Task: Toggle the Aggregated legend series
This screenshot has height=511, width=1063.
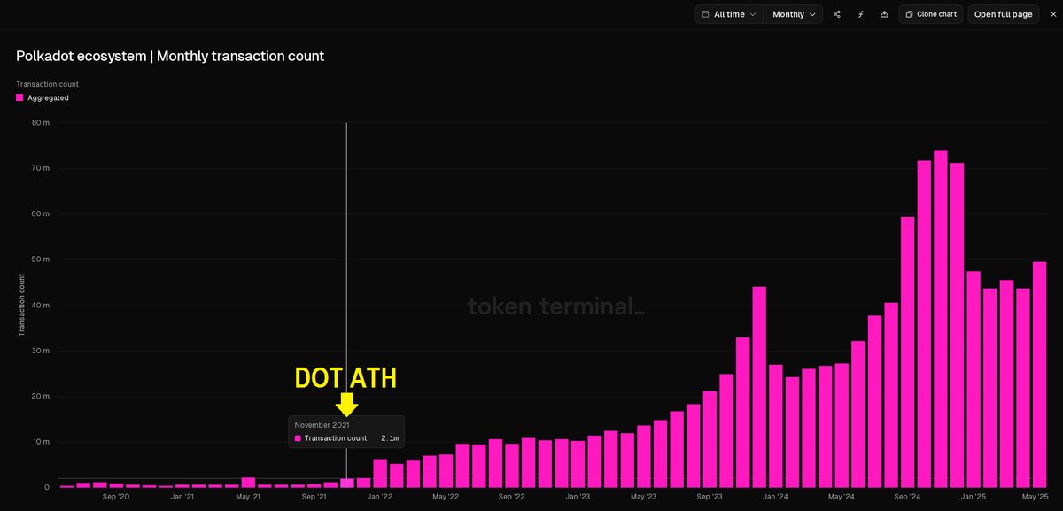Action: coord(43,98)
